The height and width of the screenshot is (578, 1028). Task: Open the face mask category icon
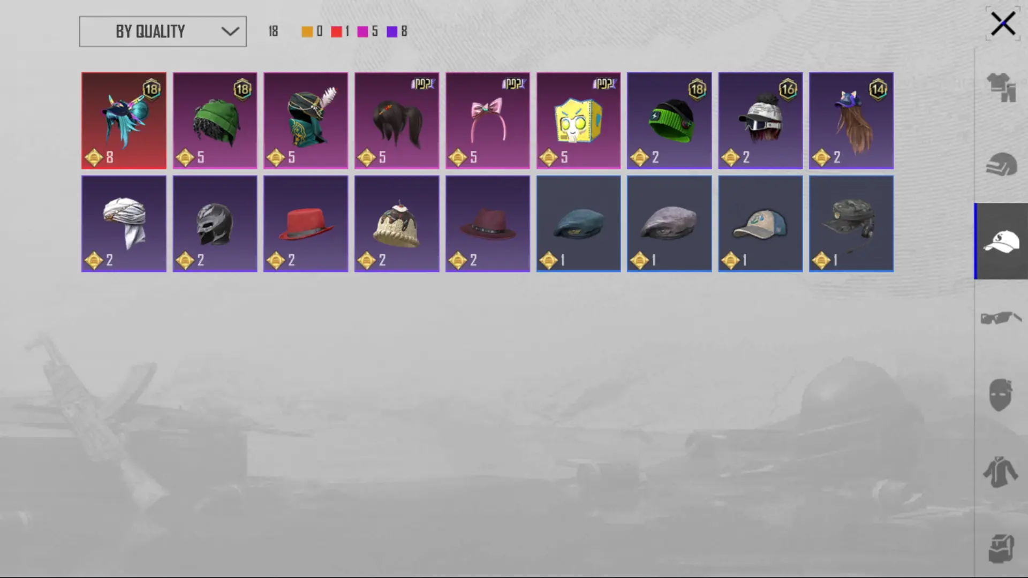(1000, 395)
